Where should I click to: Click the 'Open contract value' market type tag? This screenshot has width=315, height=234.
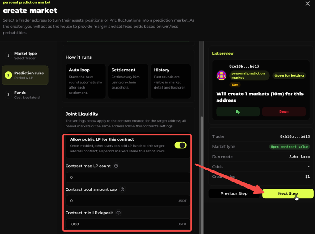pos(289,147)
